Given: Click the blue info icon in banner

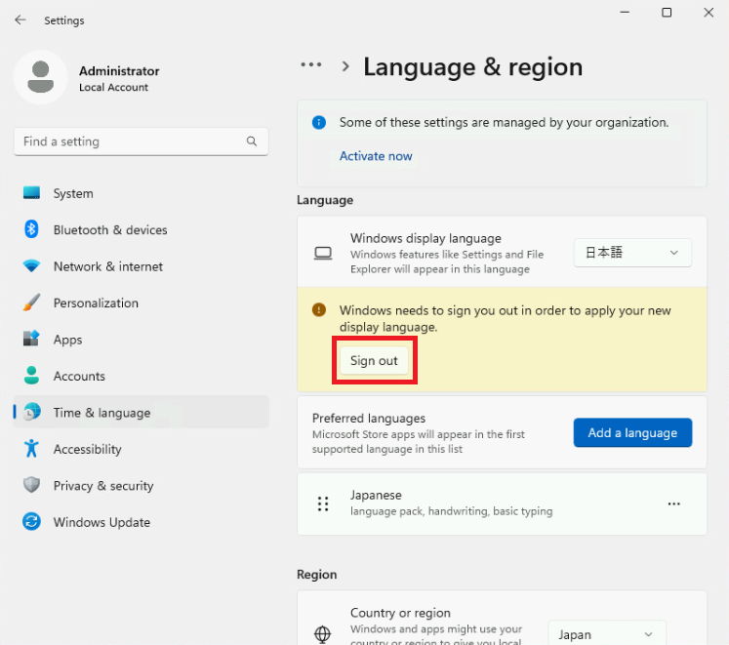Looking at the screenshot, I should pyautogui.click(x=319, y=122).
